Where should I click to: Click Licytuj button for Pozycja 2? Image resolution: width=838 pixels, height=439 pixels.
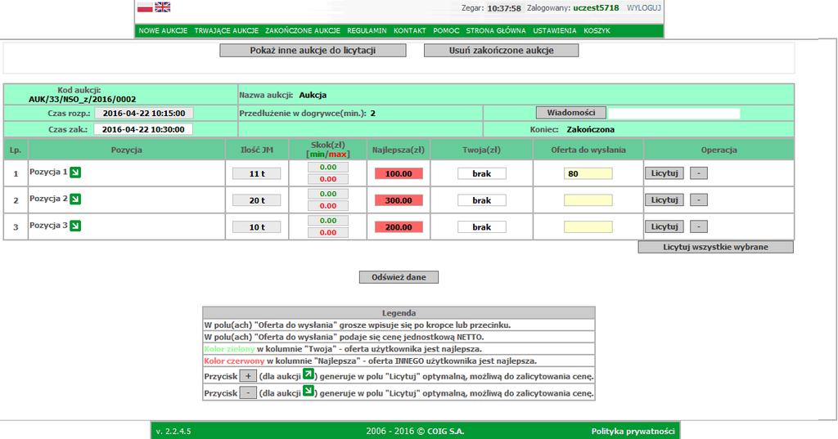point(665,199)
